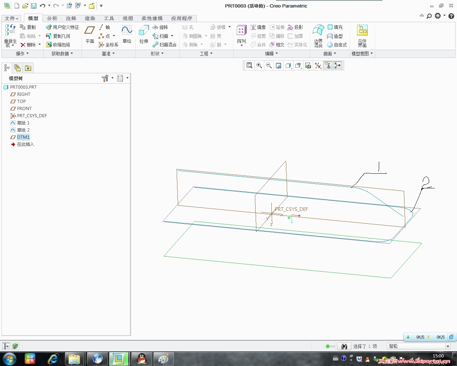Click the Regenerate (重新生成) tool
The image size is (457, 366).
coord(10,36)
